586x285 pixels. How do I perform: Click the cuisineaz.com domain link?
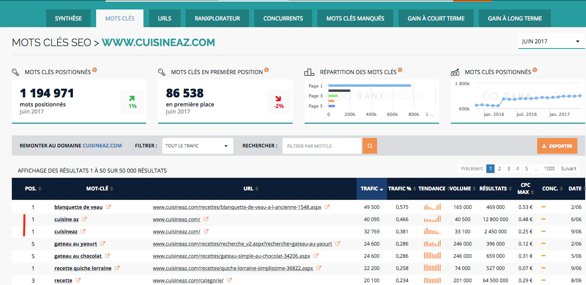tap(102, 146)
